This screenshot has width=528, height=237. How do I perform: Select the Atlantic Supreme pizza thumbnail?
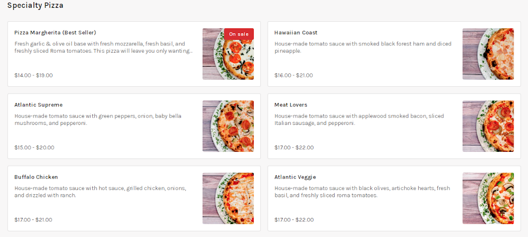click(x=228, y=126)
